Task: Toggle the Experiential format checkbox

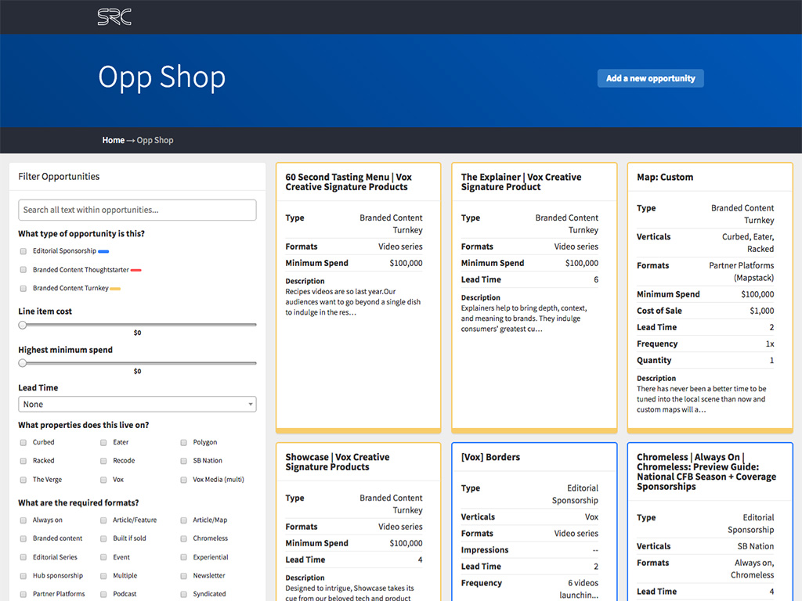Action: tap(183, 557)
